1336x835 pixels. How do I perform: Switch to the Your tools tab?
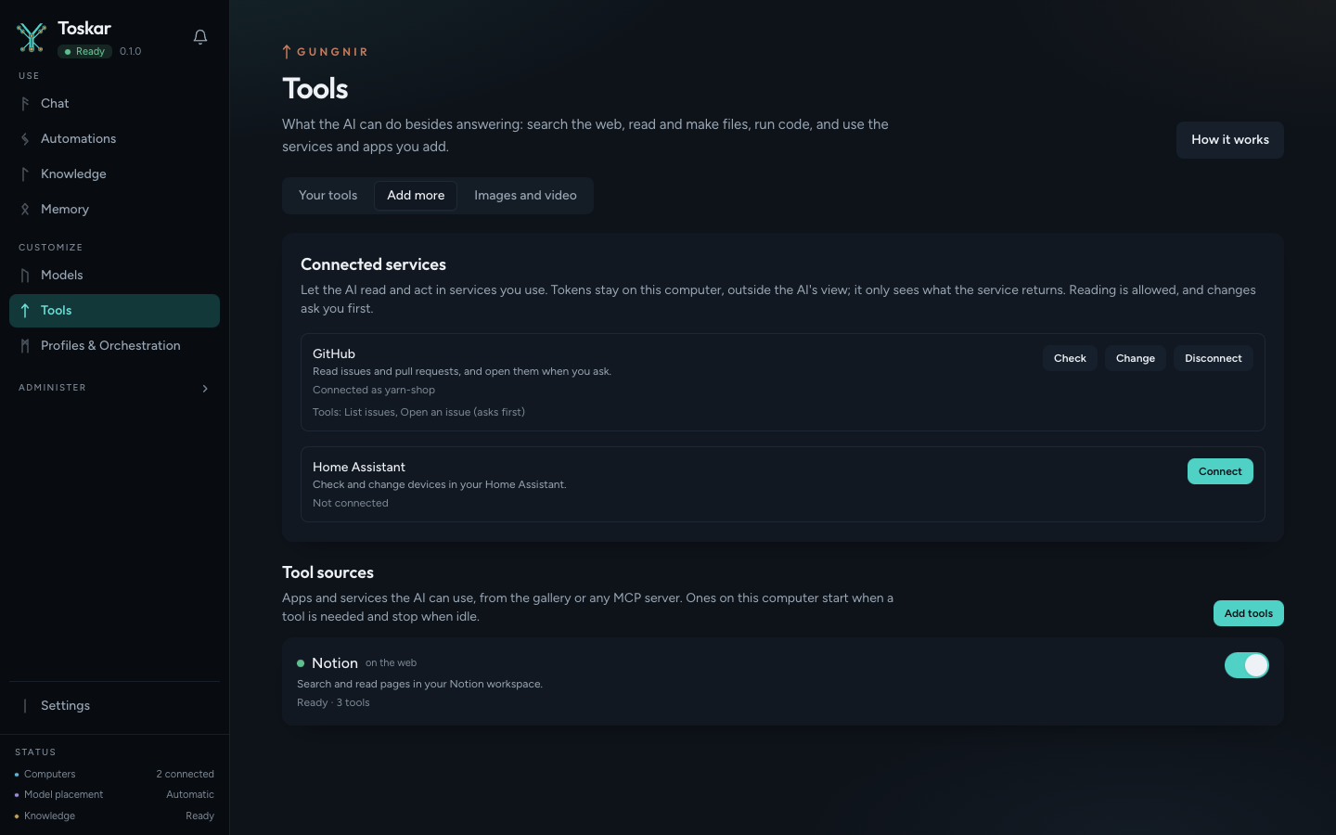click(x=328, y=196)
